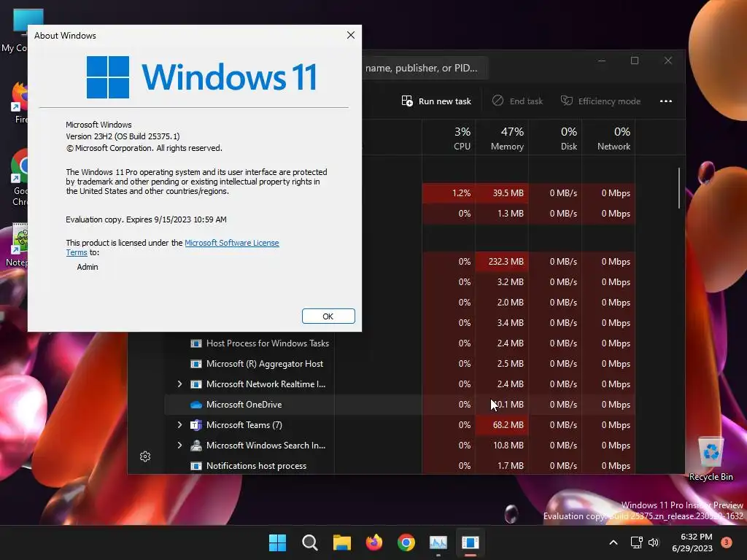This screenshot has height=560, width=747.
Task: Expand the Microsoft Network Realtime process
Action: click(x=179, y=384)
